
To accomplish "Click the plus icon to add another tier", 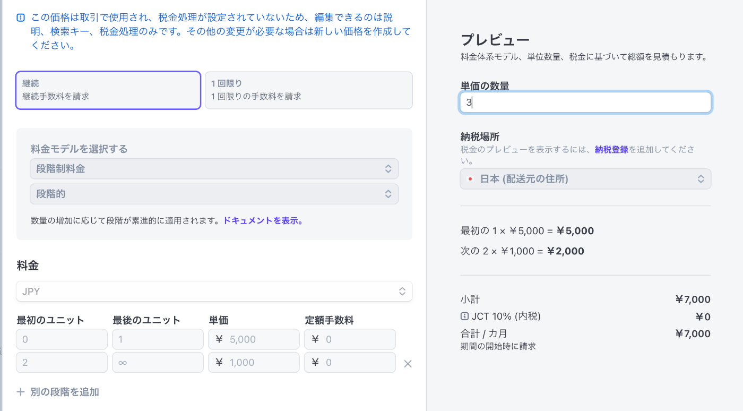I will coord(21,392).
